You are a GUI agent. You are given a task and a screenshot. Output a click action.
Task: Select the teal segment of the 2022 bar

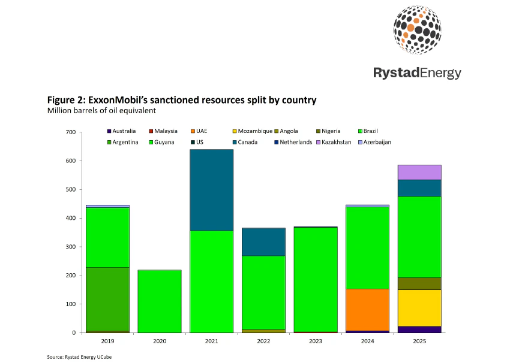[263, 242]
